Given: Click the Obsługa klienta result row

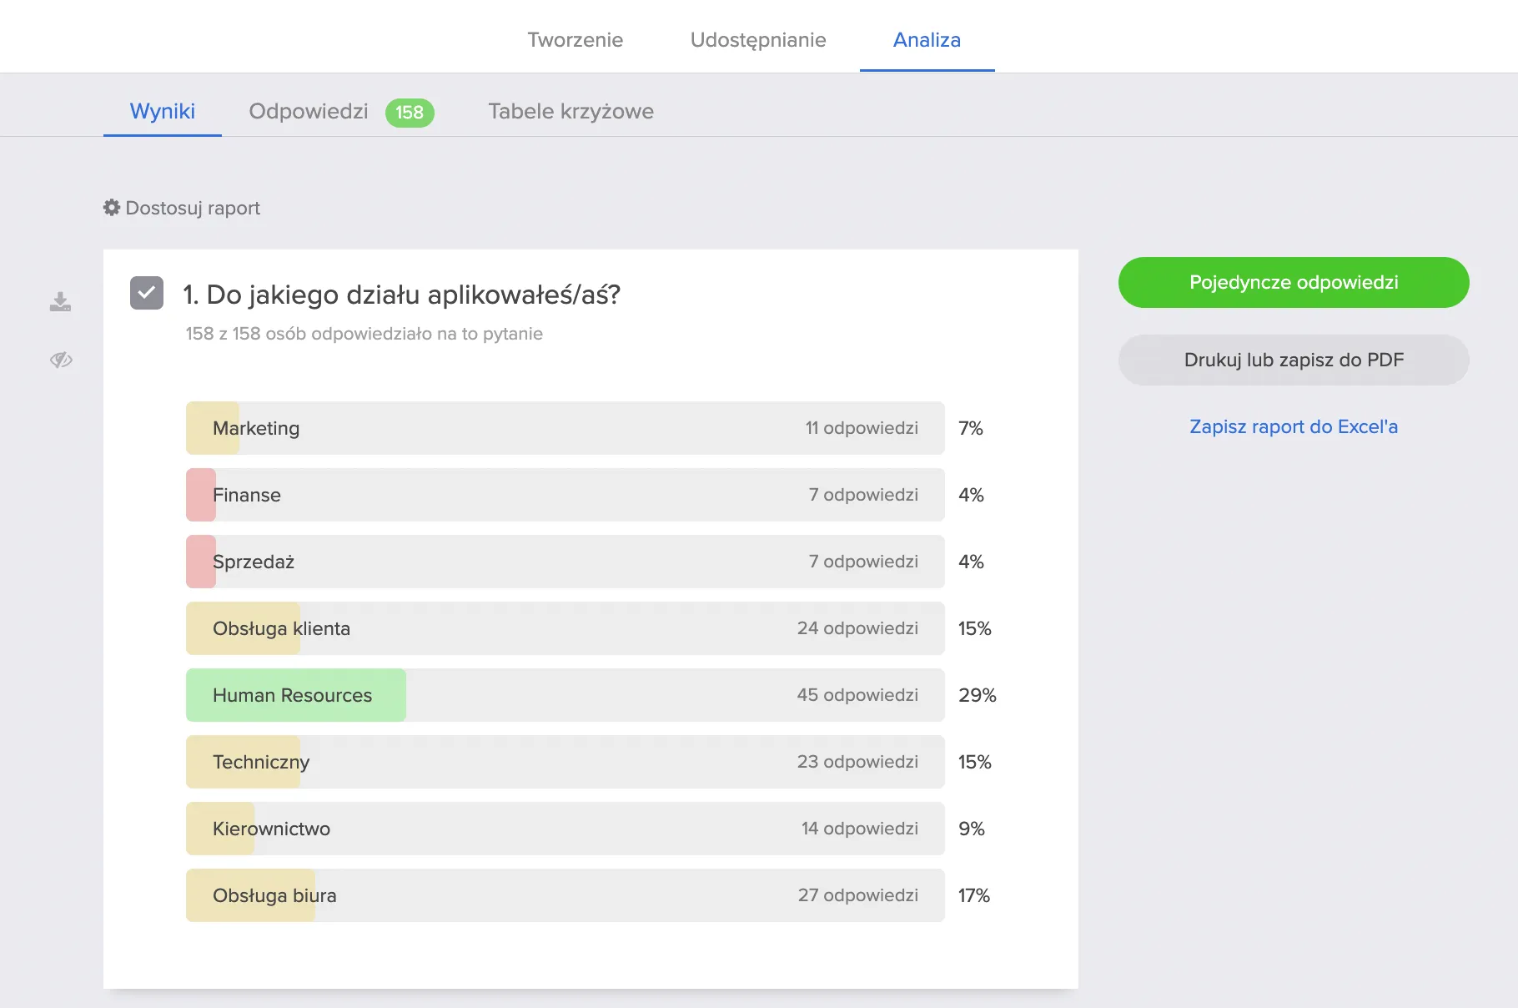Looking at the screenshot, I should click(565, 628).
